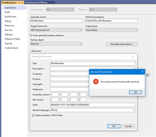Viewport: 156px width, 137px height.
Task: Click the GUID field
Action: pos(92,105)
